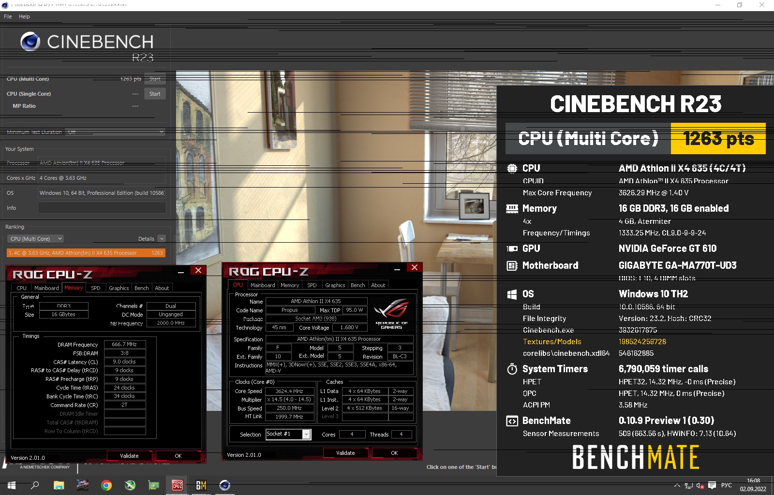
Task: Switch to Graphics tab in Memory CPU-Z window
Action: pyautogui.click(x=119, y=288)
